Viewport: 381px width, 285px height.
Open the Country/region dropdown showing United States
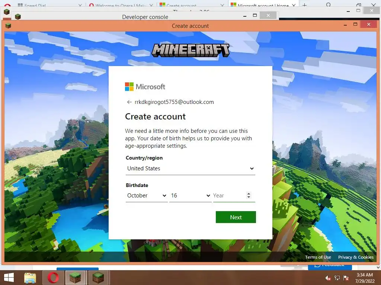coord(190,168)
